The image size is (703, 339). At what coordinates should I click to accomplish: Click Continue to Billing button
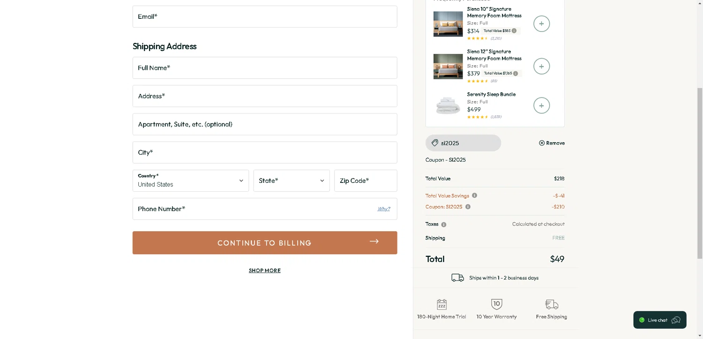(x=265, y=243)
